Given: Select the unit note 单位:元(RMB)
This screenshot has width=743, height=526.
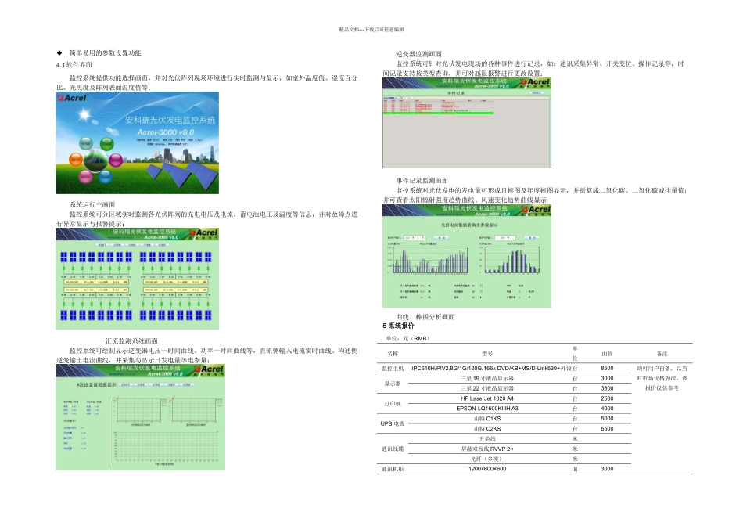Looking at the screenshot, I should [408, 339].
